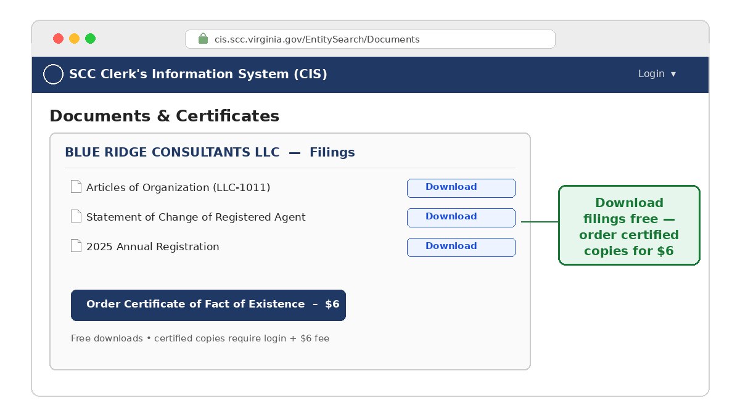Viewport: 740px width, 416px height.
Task: Click the Documents & Certificates page heading
Action: (x=164, y=116)
